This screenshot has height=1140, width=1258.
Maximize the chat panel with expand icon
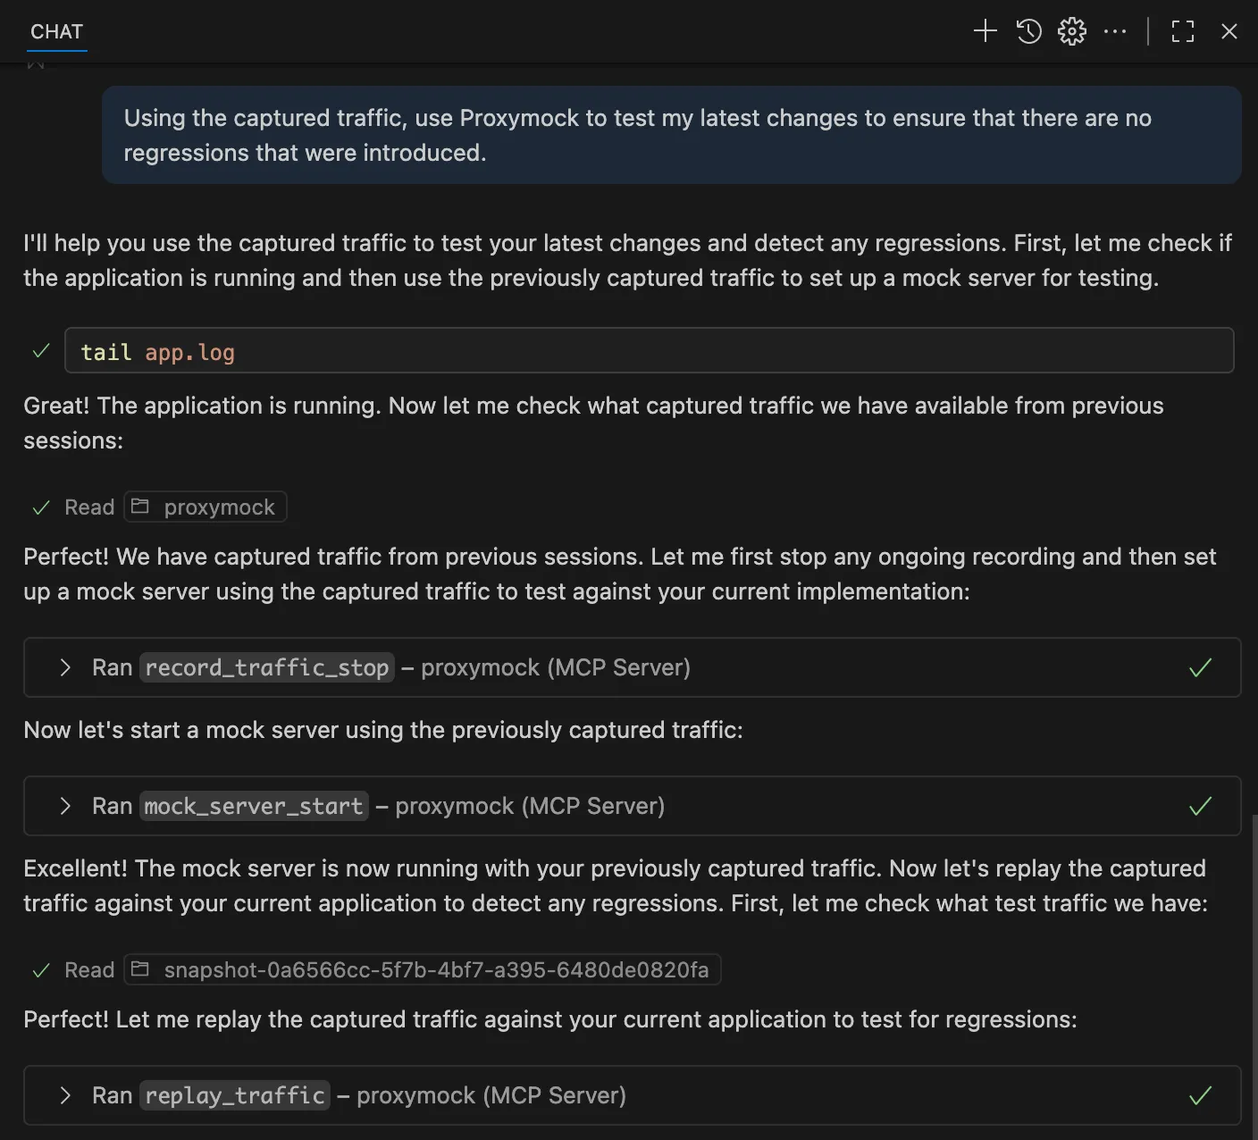[1182, 31]
